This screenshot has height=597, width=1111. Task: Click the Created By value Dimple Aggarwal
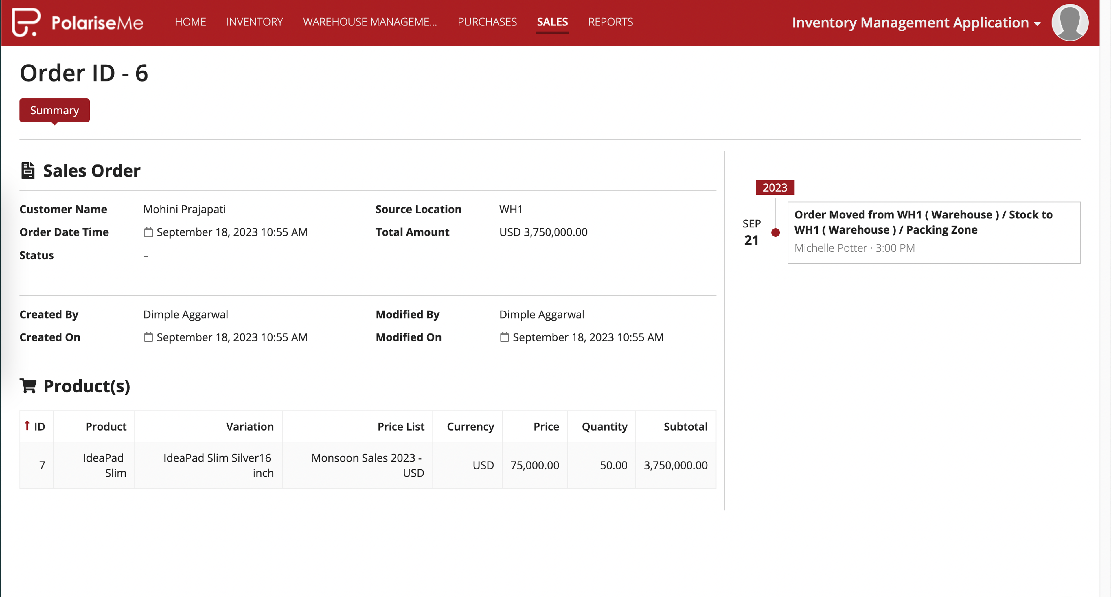(x=185, y=315)
